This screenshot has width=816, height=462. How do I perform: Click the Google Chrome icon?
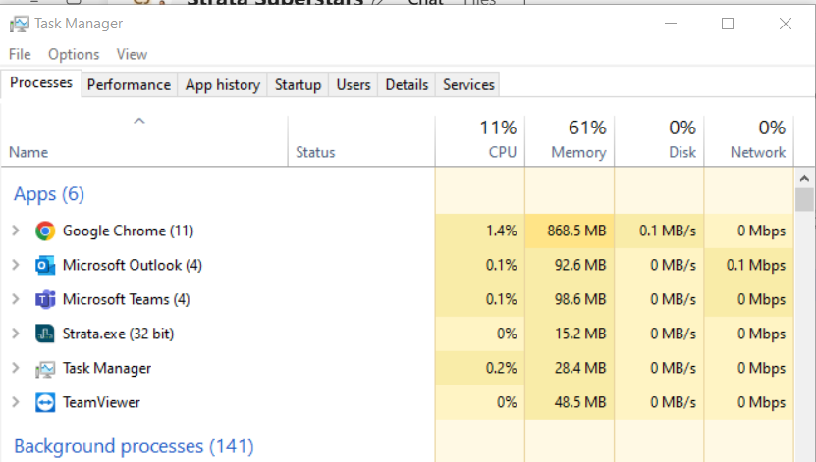coord(44,231)
